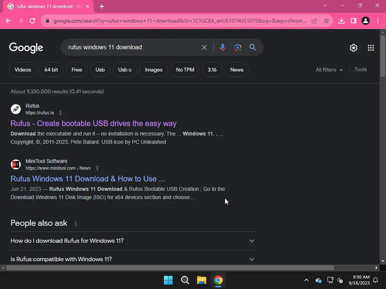386x289 pixels.
Task: Switch to Images results
Action: (154, 70)
